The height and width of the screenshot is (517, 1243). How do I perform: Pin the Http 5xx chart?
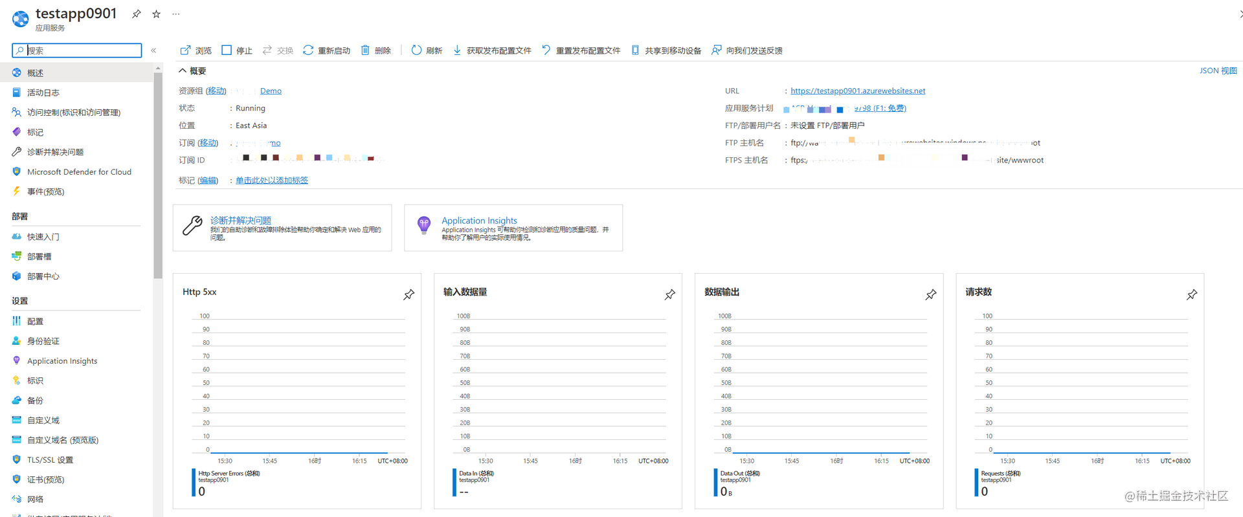(409, 295)
